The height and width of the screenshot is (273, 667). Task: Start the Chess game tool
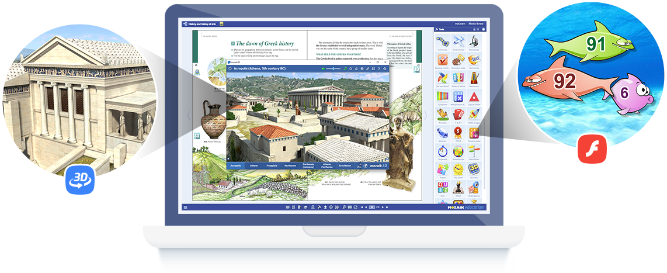tap(458, 187)
